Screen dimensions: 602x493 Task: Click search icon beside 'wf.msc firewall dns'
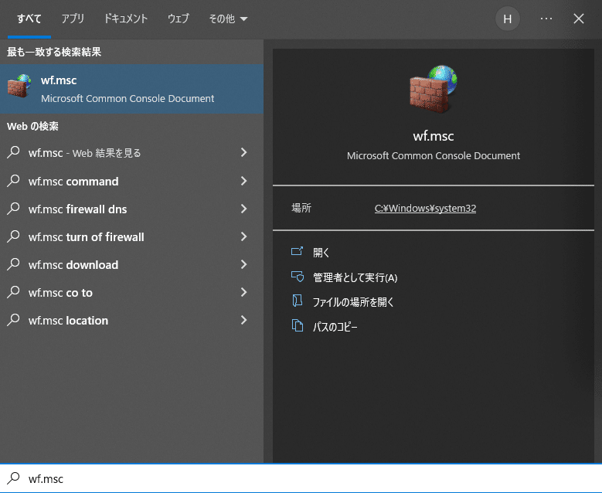pyautogui.click(x=13, y=209)
